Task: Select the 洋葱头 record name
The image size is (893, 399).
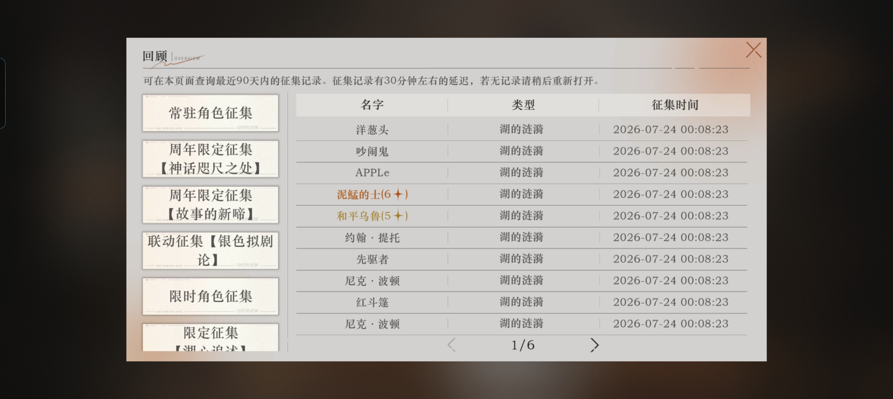Action: [x=372, y=130]
